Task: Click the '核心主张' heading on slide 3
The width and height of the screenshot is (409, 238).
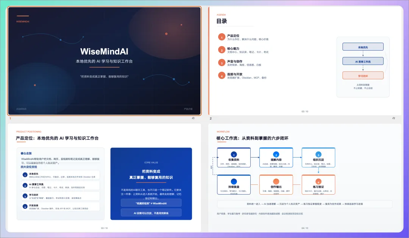Action: tap(26, 153)
